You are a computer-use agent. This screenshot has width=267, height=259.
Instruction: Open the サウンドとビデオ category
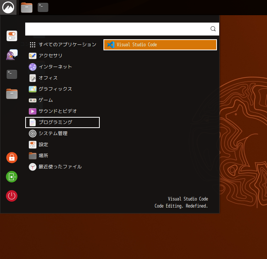(x=62, y=111)
